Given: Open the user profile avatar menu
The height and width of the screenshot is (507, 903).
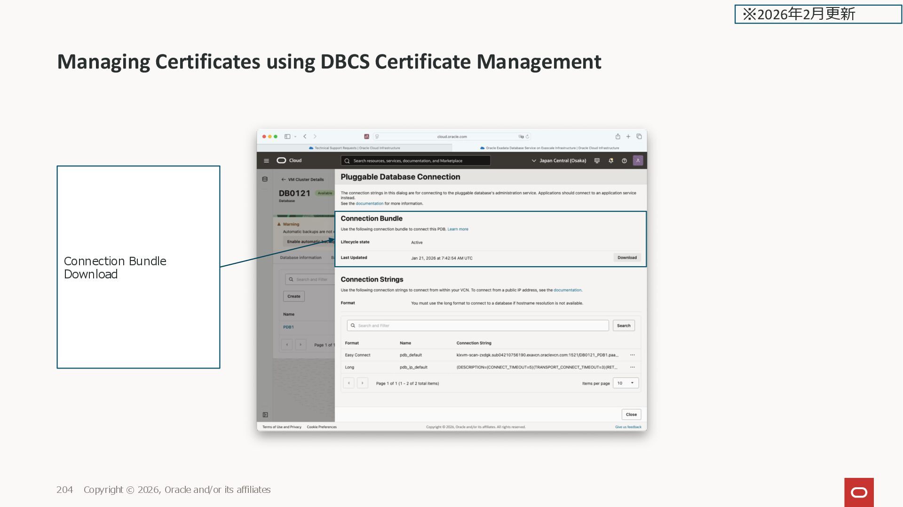Looking at the screenshot, I should click(x=638, y=161).
